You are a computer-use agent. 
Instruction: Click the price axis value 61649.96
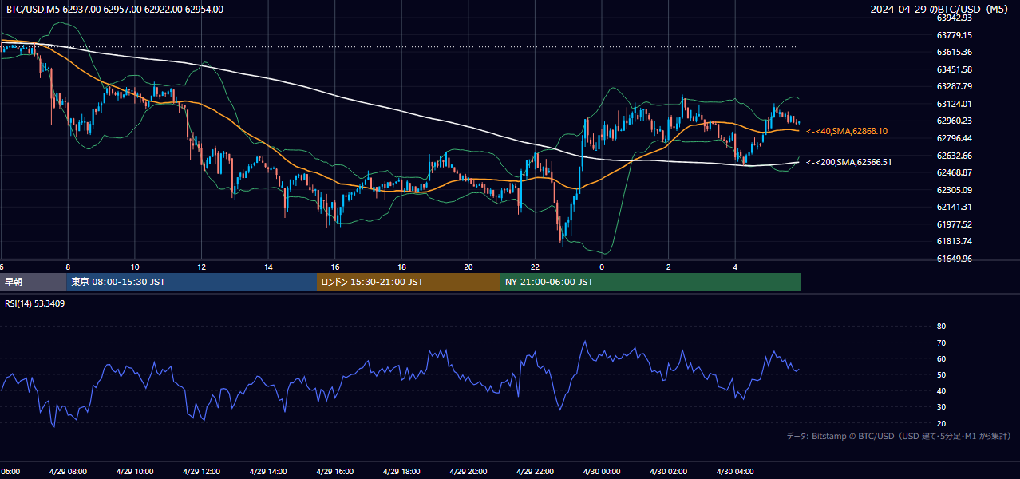pyautogui.click(x=954, y=259)
